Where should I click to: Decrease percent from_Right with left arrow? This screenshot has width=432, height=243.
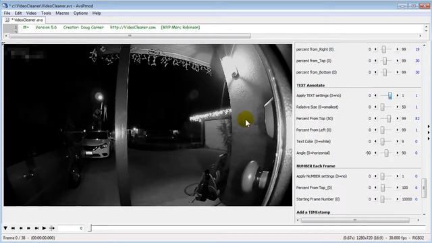pyautogui.click(x=375, y=49)
